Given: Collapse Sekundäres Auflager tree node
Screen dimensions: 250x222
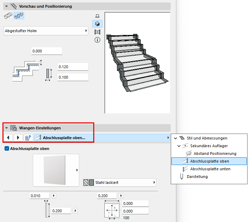Looking at the screenshot, I should click(179, 146).
